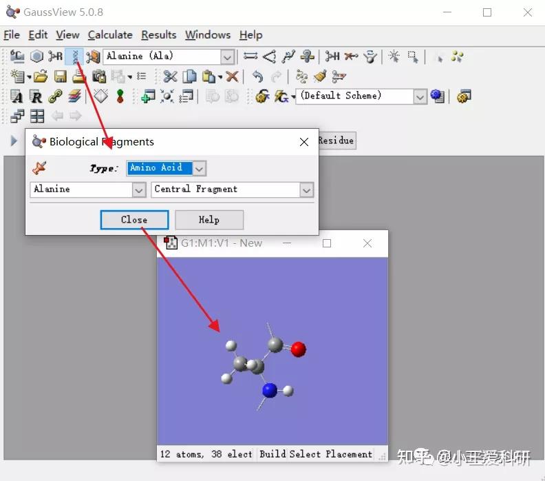Click the Invert About Atom tool
This screenshot has width=545, height=481.
coord(370,57)
